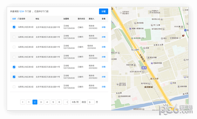Click the 1234 store count number
Screen dimensions: 197x119
[x=22, y=11]
